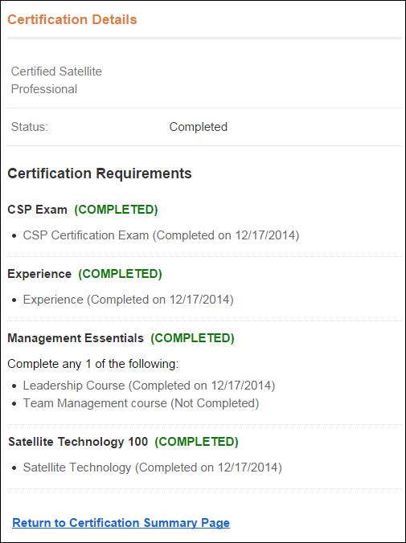406x543 pixels.
Task: Select the CSP Certification Exam requirement item
Action: (x=161, y=235)
